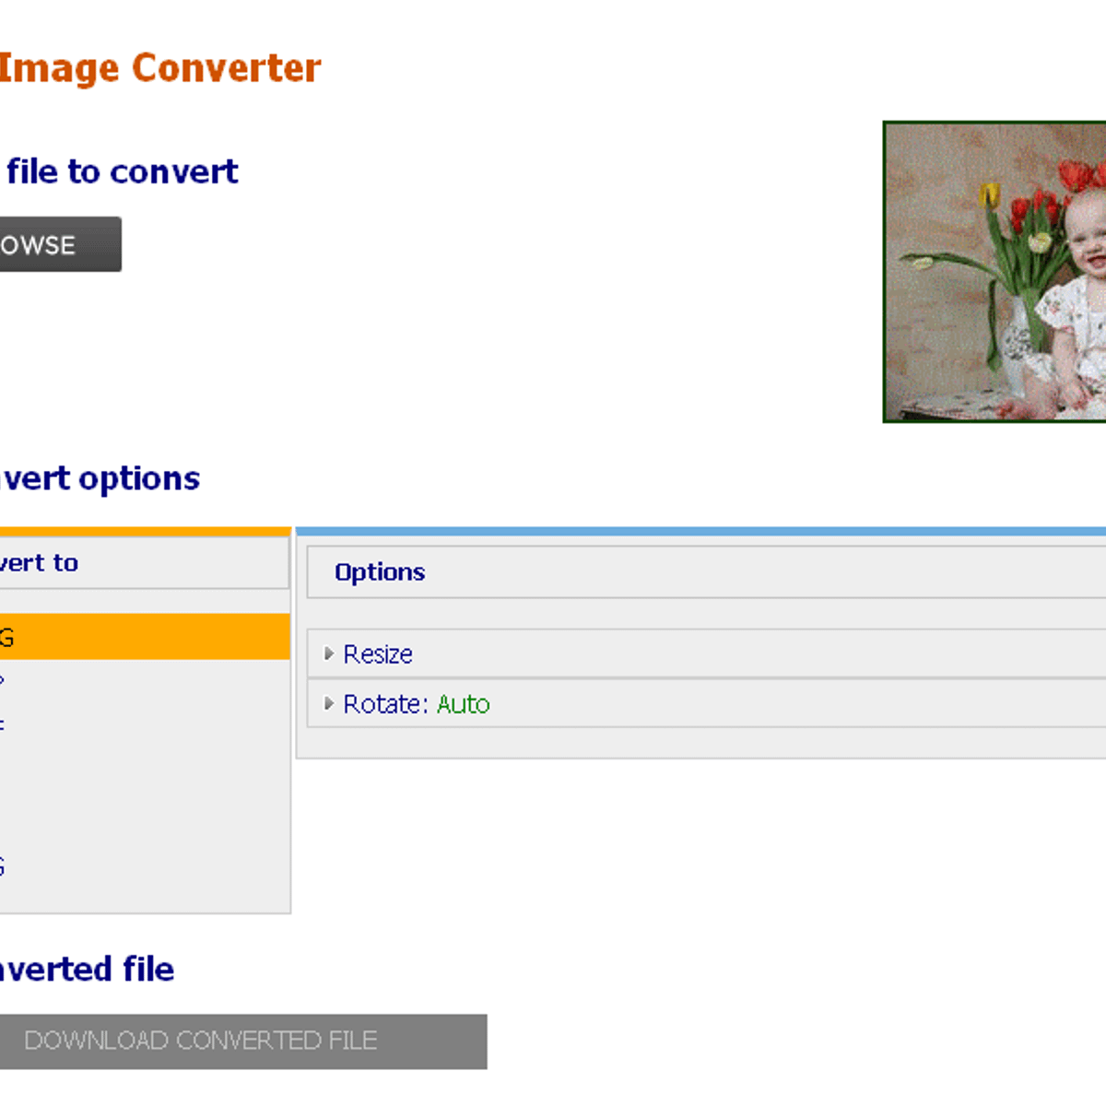
Task: Click the disclosure triangle beside Resize
Action: point(329,654)
